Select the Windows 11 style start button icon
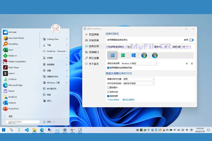Image resolution: width=212 pixels, height=141 pixels. click(x=112, y=55)
